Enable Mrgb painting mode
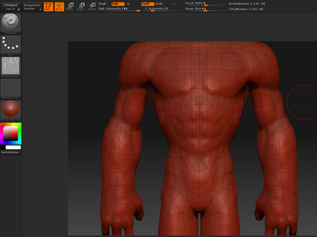This screenshot has height=237, width=317. click(102, 4)
